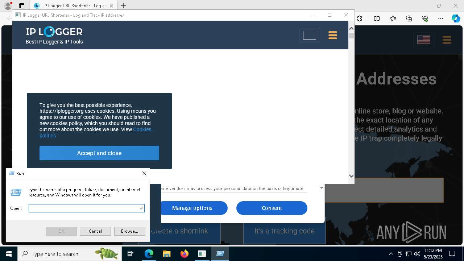Launch Firefox from the taskbar
The width and height of the screenshot is (464, 261).
(x=184, y=254)
